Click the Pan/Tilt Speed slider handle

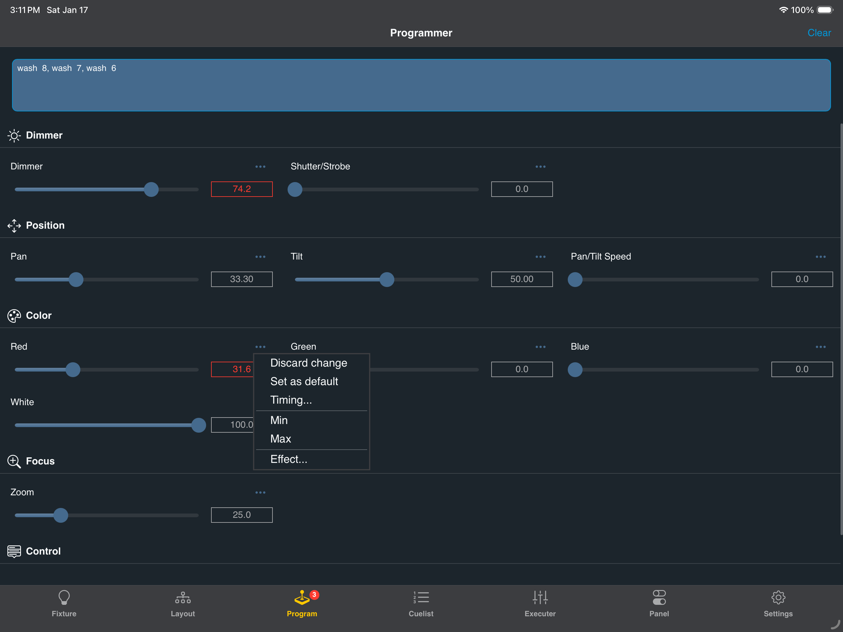tap(575, 279)
